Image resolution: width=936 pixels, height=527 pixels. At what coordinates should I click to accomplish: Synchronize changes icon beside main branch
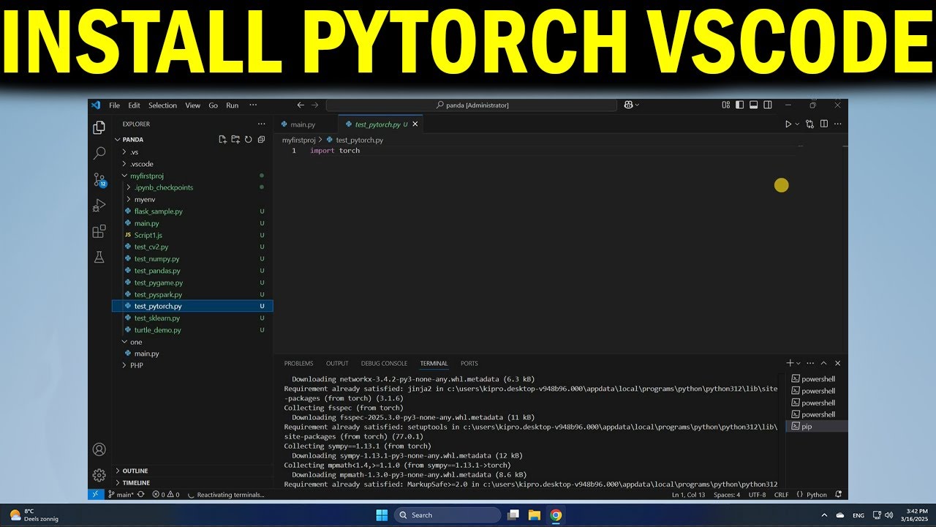140,495
